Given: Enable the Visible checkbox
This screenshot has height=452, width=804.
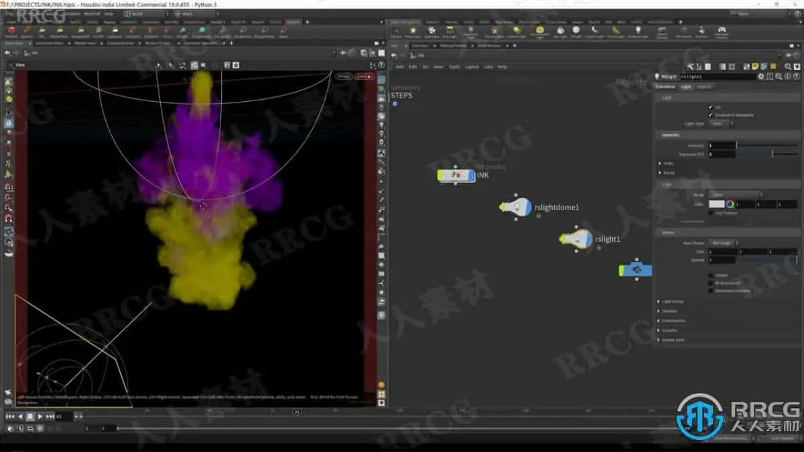Looking at the screenshot, I should click(710, 275).
